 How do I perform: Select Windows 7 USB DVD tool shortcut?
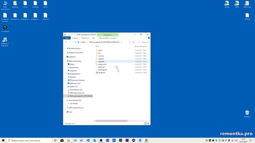[x=5, y=42]
